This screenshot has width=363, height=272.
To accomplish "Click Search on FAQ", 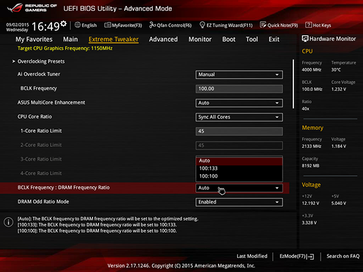I will click(x=343, y=256).
